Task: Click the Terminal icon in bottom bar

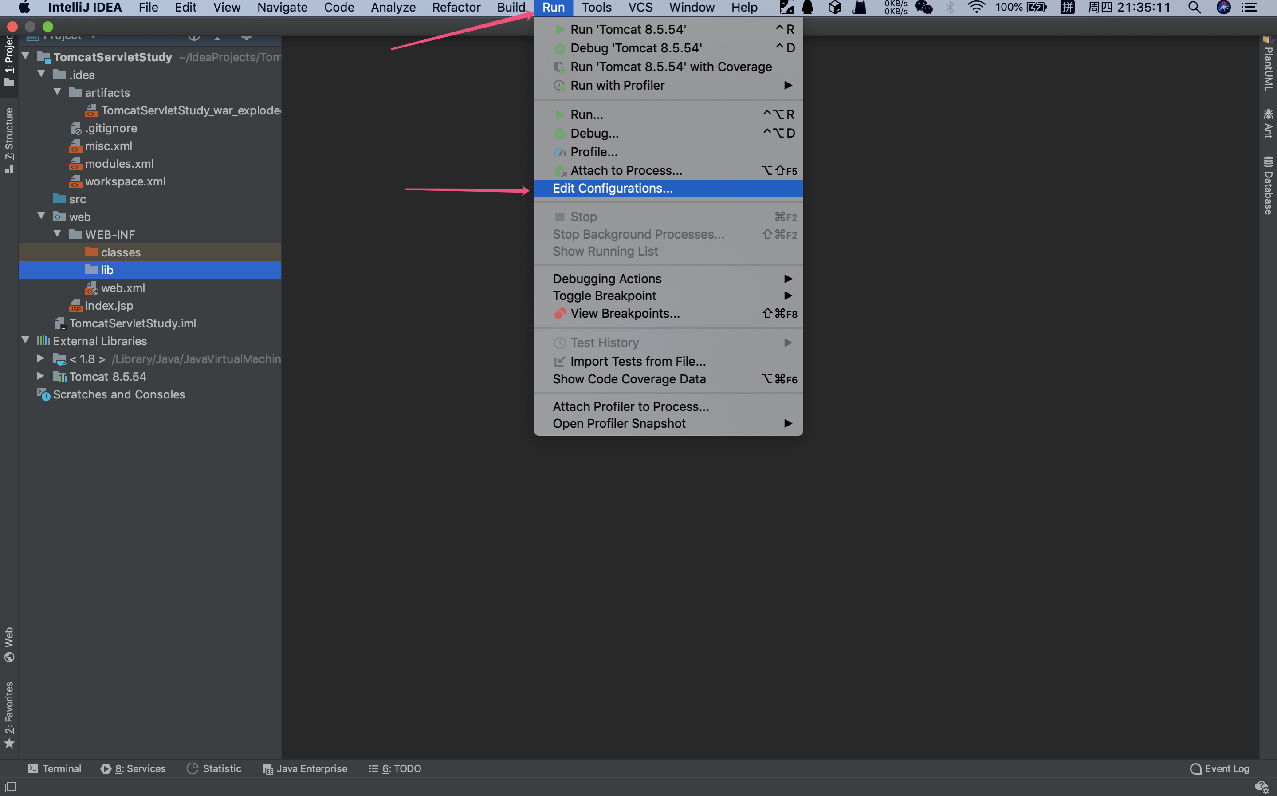Action: pyautogui.click(x=33, y=768)
